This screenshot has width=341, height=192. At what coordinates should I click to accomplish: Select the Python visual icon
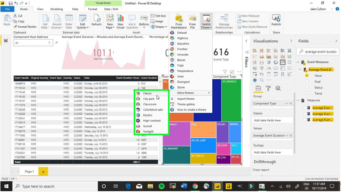click(x=262, y=74)
